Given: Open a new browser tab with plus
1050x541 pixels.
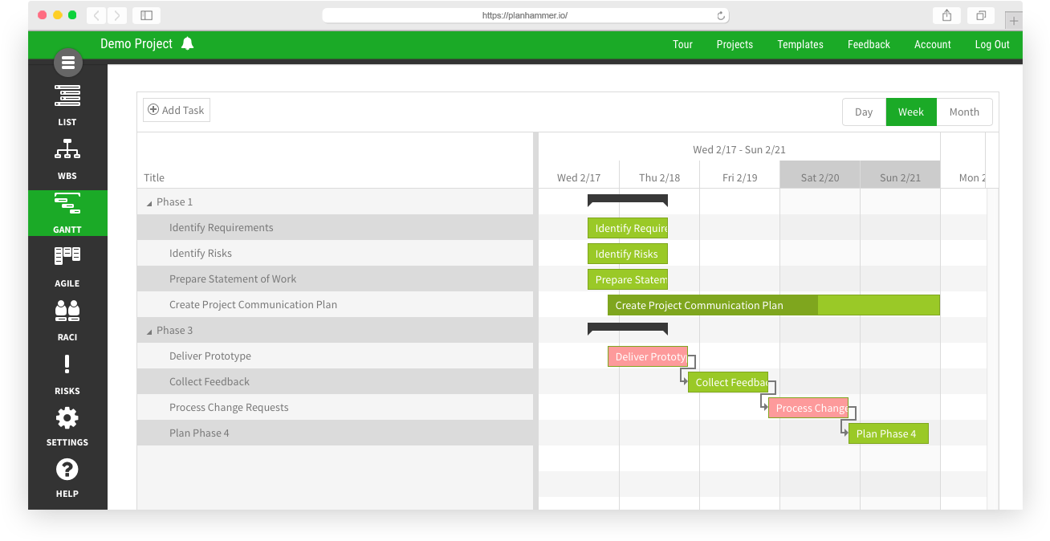Looking at the screenshot, I should 1014,21.
